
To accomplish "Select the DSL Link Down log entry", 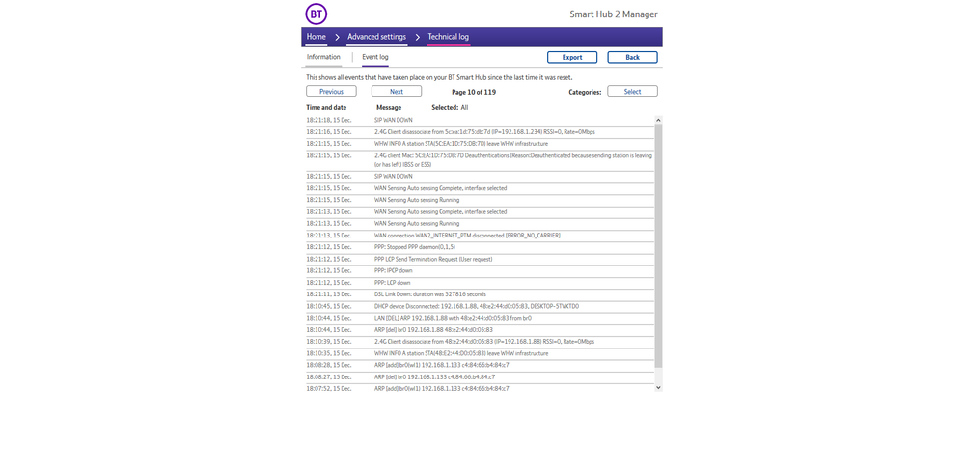I will (x=430, y=294).
